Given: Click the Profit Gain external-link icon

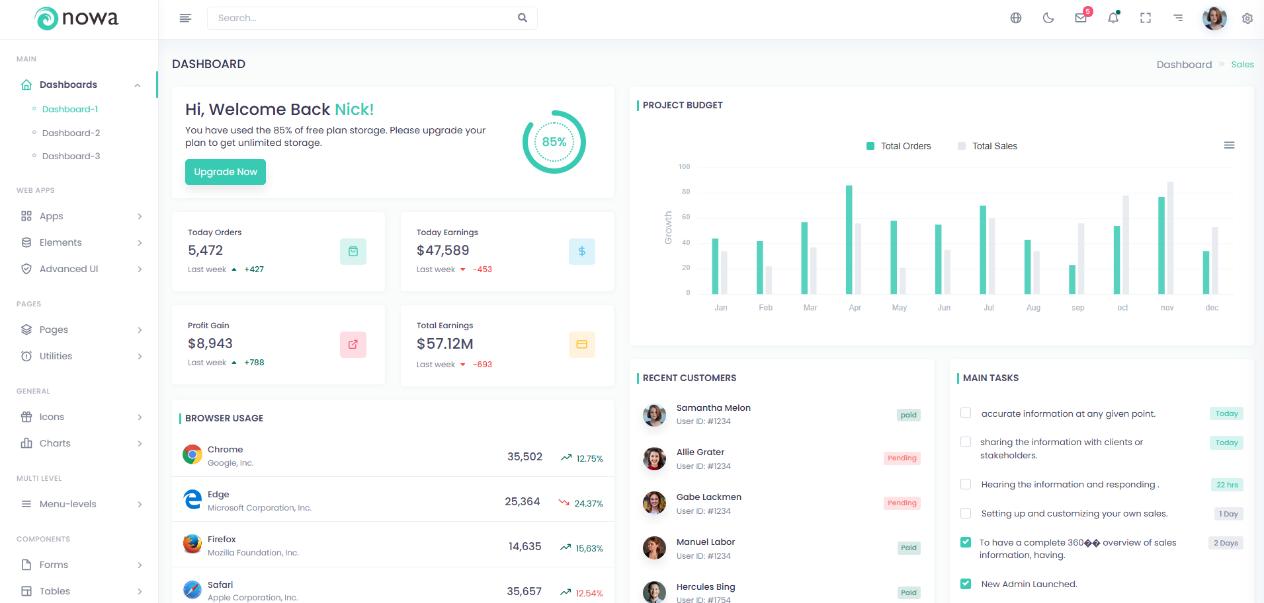Looking at the screenshot, I should pyautogui.click(x=353, y=345).
